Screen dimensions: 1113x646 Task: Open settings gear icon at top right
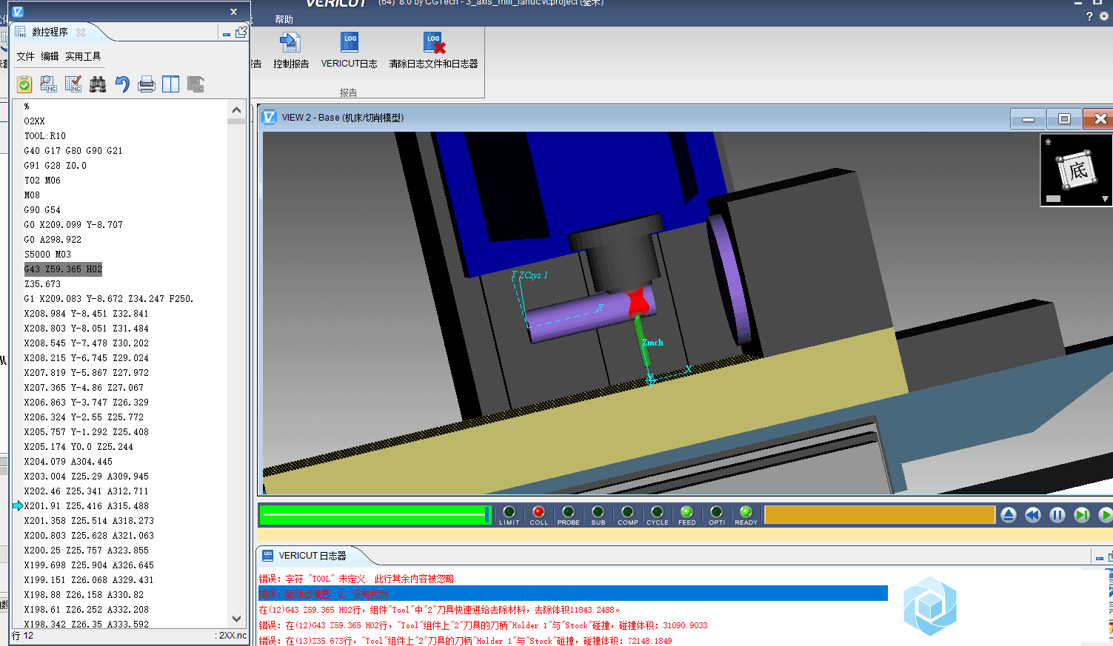coord(1104,16)
